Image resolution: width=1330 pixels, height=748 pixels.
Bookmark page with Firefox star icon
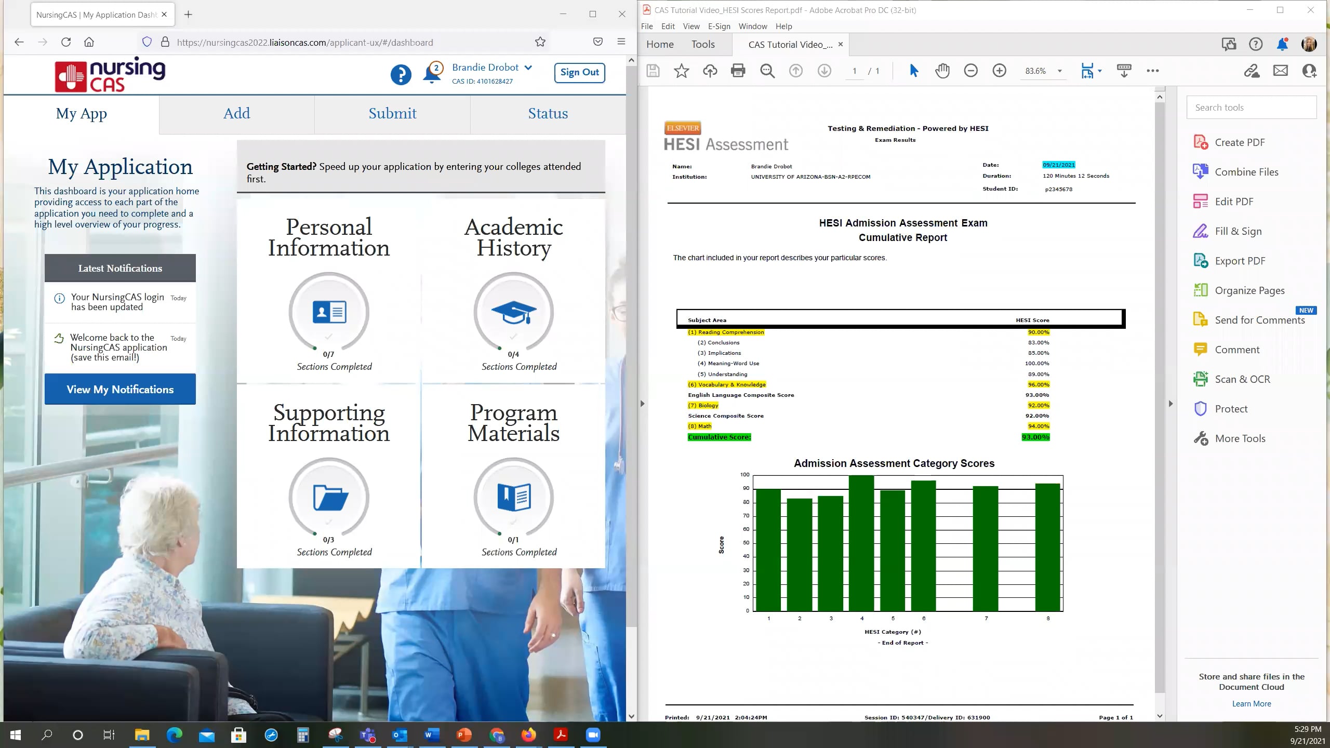pyautogui.click(x=540, y=42)
